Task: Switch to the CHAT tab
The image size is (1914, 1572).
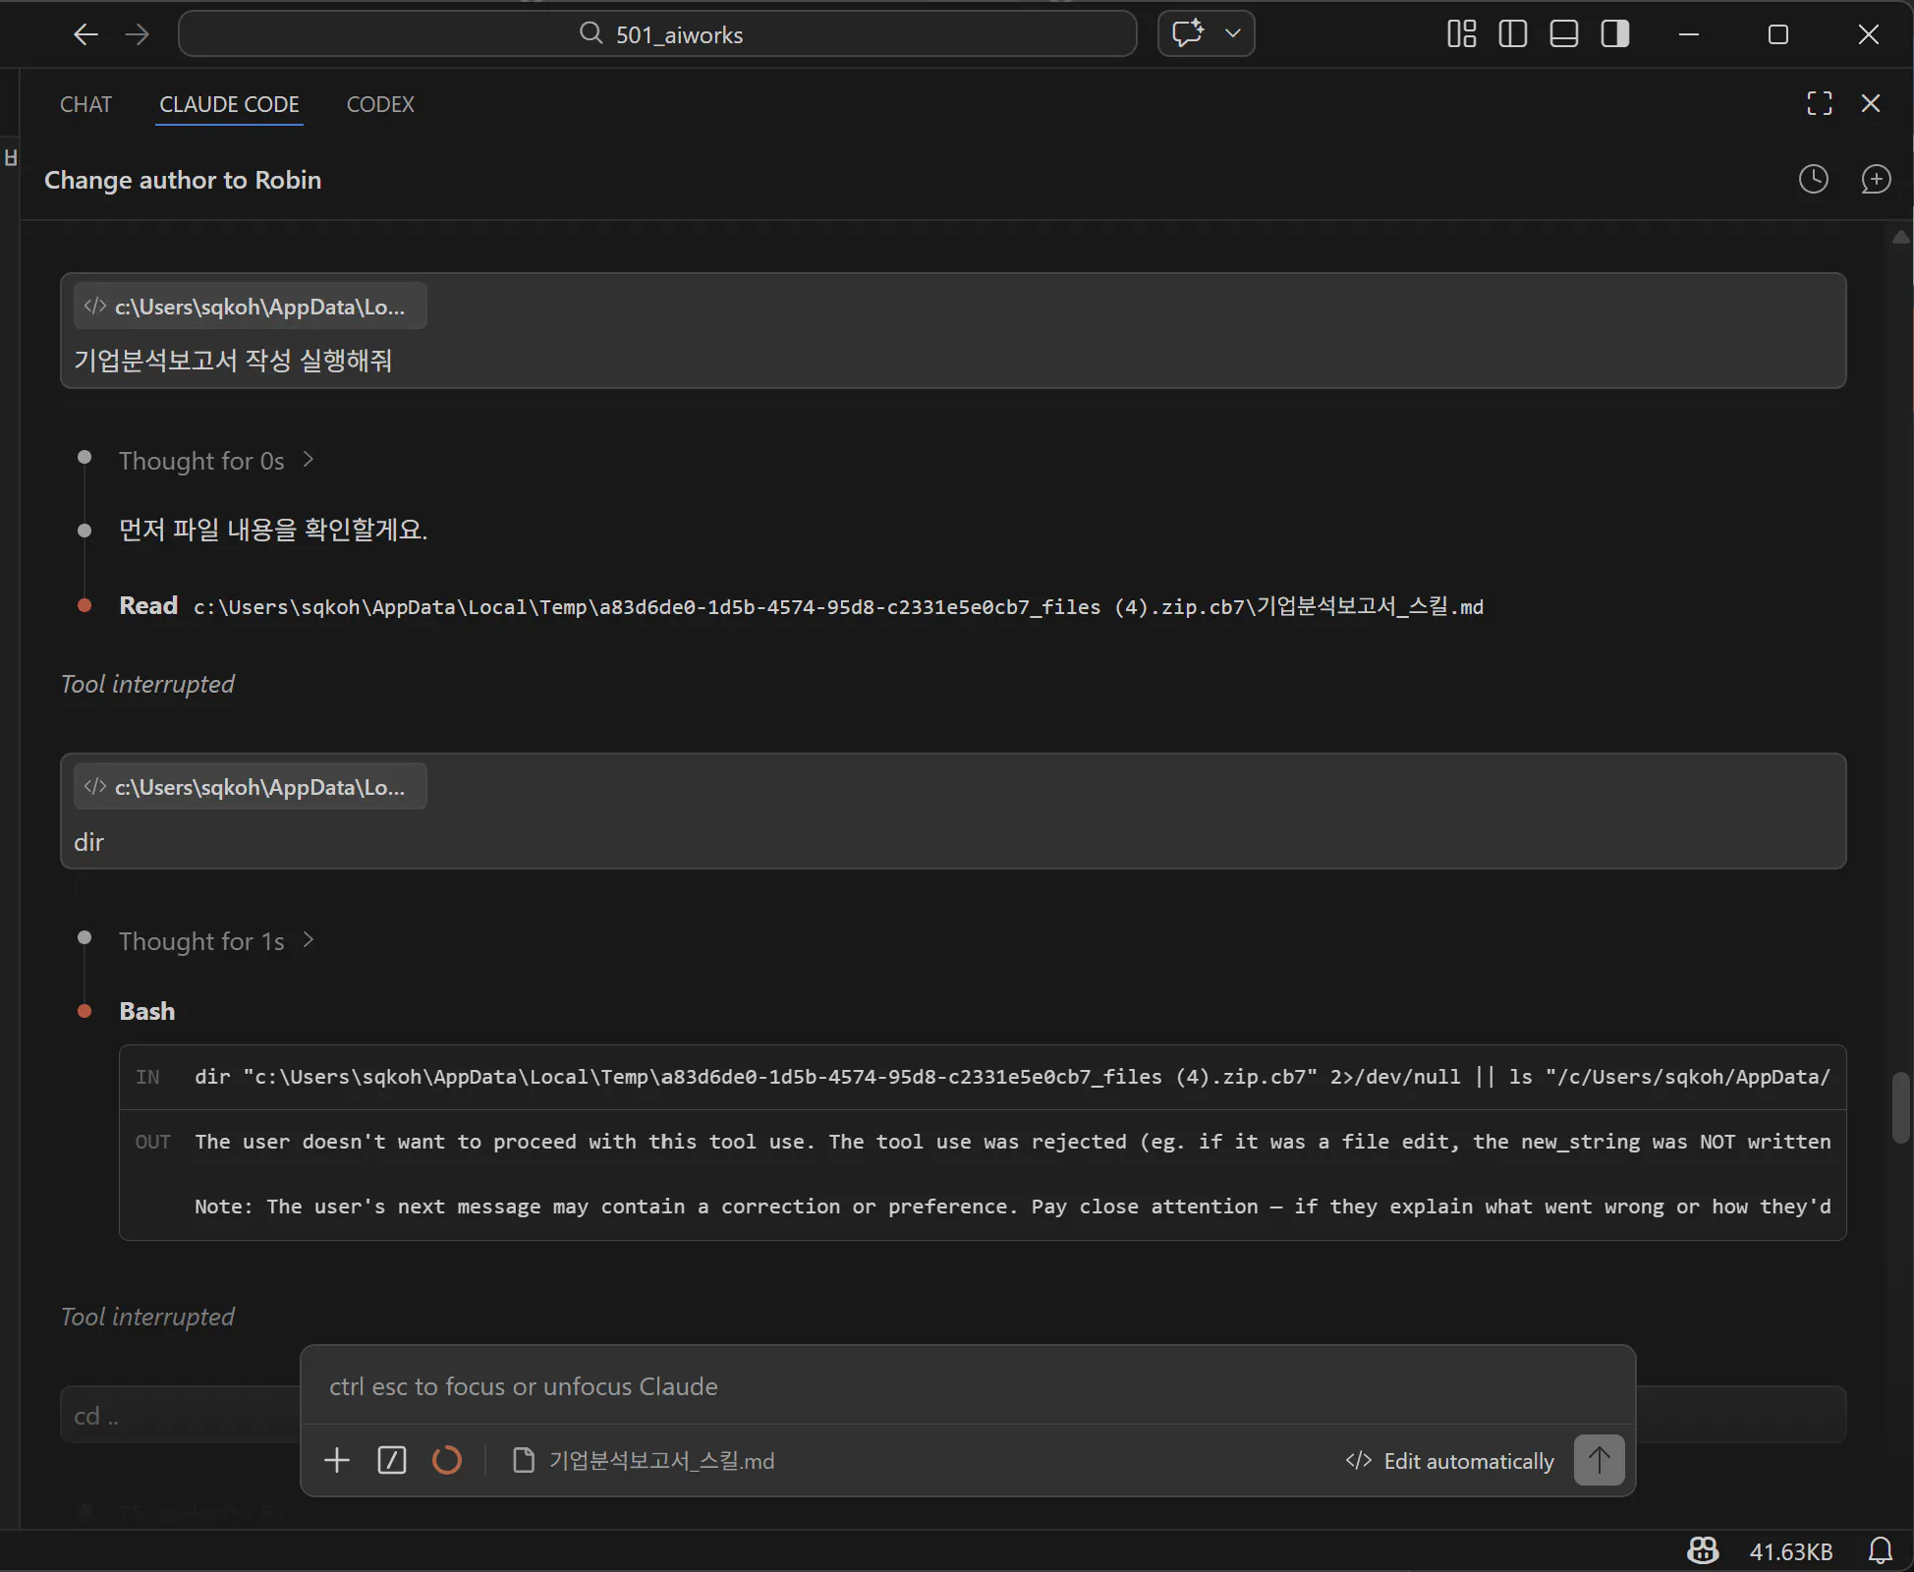Action: coord(85,104)
